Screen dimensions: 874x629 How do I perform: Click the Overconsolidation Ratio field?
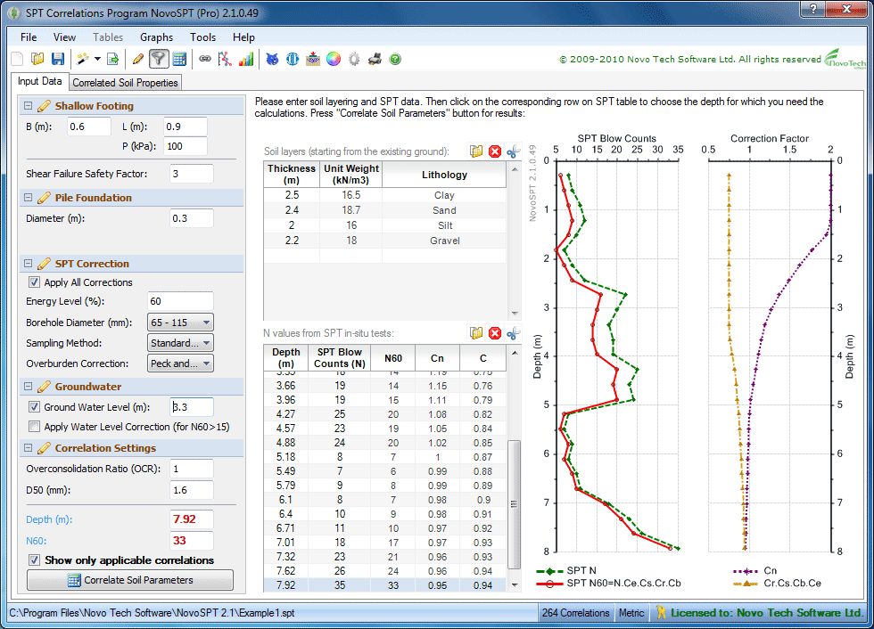click(x=191, y=469)
